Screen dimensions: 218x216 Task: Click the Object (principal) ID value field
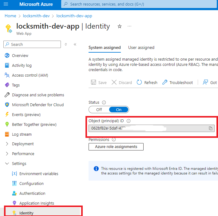pos(152,128)
